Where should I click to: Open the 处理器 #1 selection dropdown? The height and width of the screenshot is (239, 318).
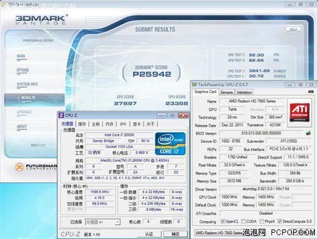click(x=103, y=222)
